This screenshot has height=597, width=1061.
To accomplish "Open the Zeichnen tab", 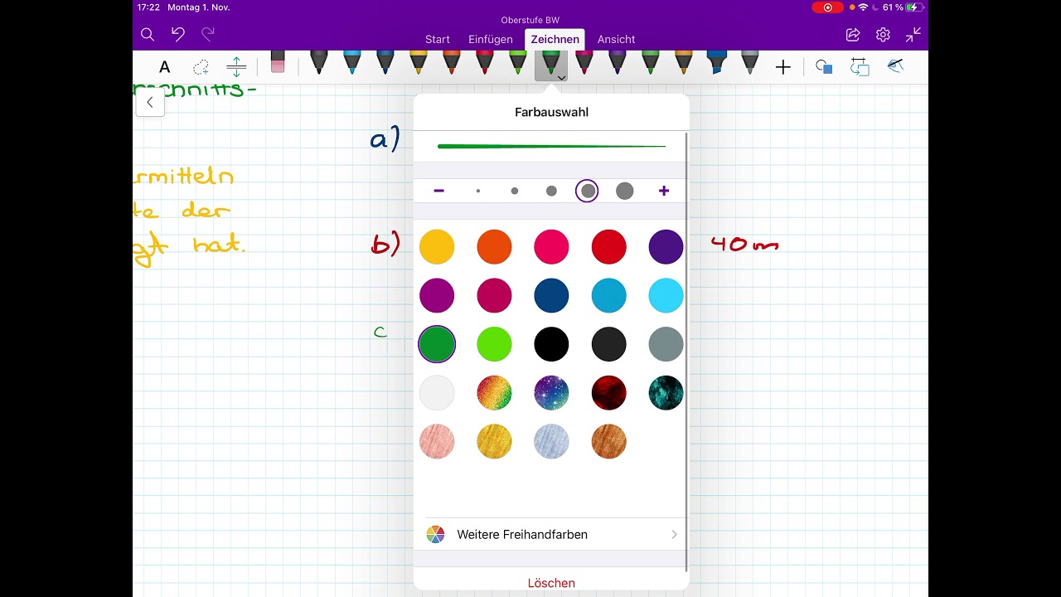I will pyautogui.click(x=555, y=39).
